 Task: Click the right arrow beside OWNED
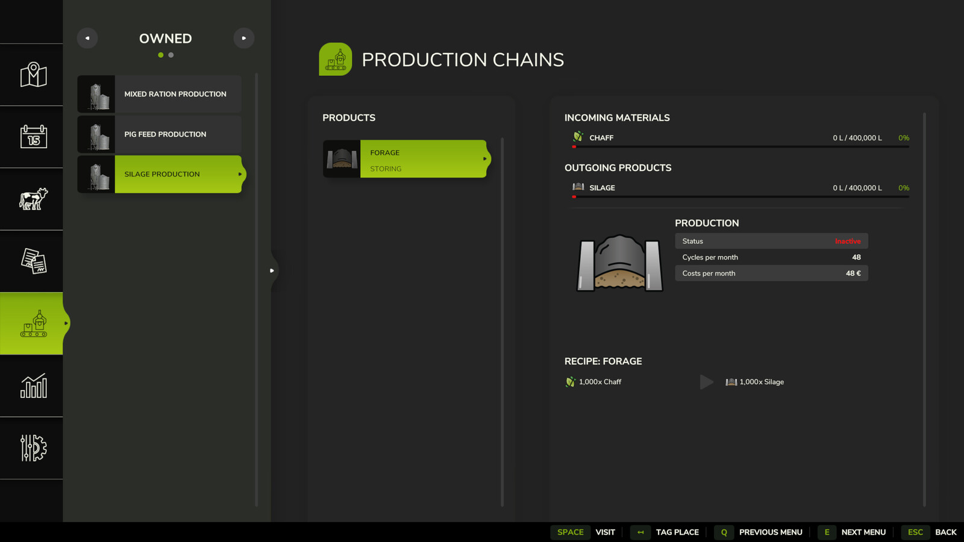coord(244,38)
